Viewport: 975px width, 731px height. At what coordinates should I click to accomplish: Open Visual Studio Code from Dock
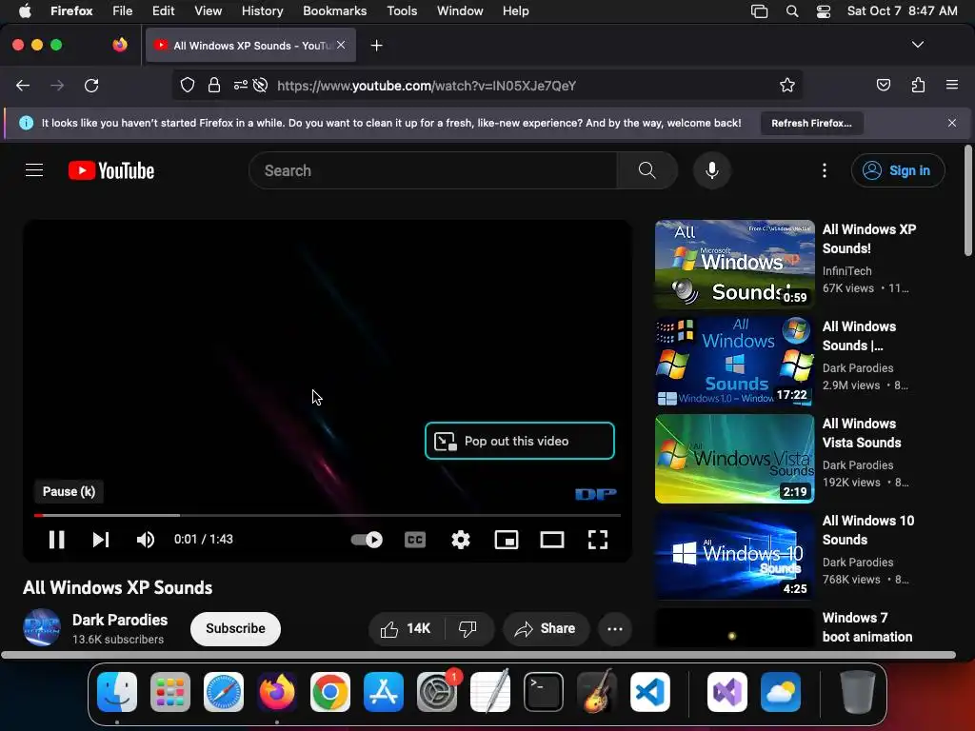tap(649, 692)
